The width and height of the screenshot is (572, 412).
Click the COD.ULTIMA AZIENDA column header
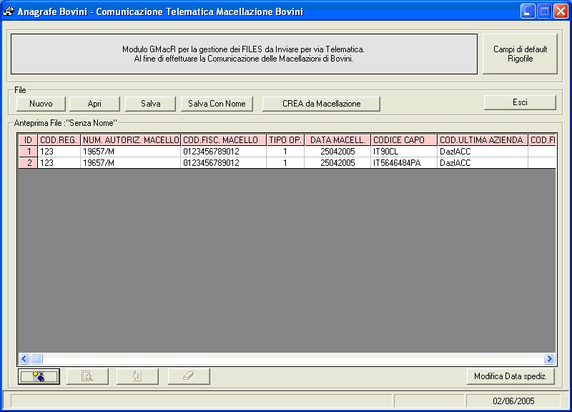coord(482,139)
